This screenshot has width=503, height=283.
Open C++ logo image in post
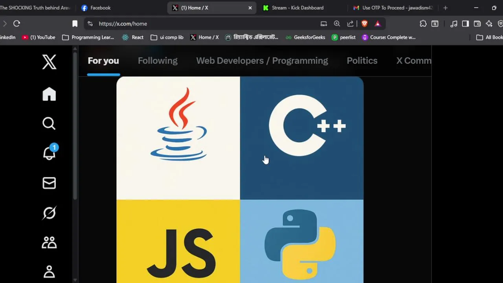tap(302, 138)
